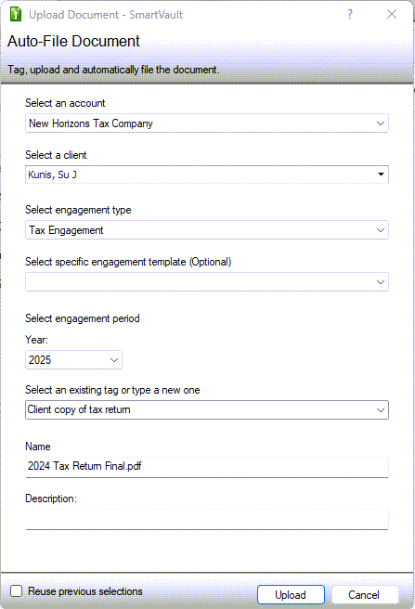The image size is (415, 609).
Task: Click the empty Description field
Action: [x=207, y=519]
